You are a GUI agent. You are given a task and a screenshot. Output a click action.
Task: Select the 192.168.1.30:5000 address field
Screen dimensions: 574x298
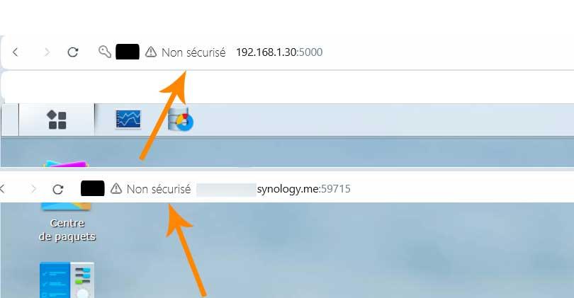click(x=279, y=52)
